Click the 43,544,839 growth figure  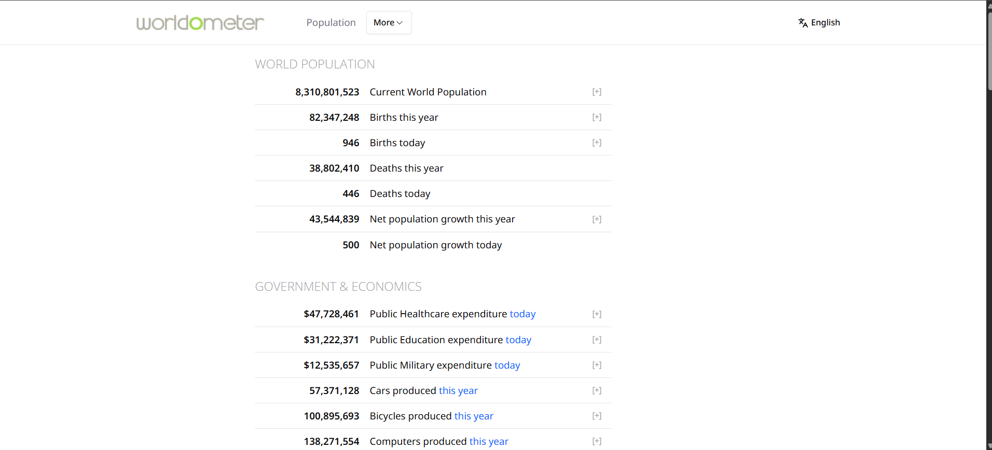tap(334, 219)
